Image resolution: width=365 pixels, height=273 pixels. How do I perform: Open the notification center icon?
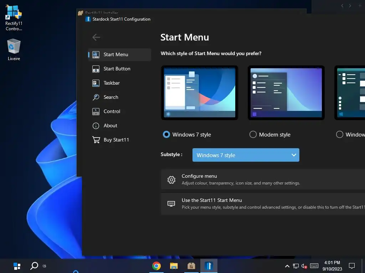click(x=352, y=266)
